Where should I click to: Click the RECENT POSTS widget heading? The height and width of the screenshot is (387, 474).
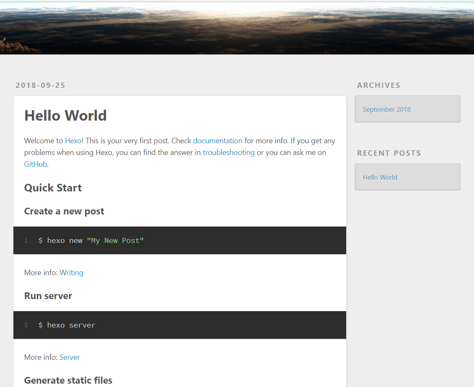coord(389,153)
